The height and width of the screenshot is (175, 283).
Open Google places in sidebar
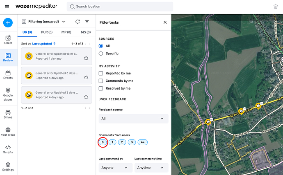[8, 94]
